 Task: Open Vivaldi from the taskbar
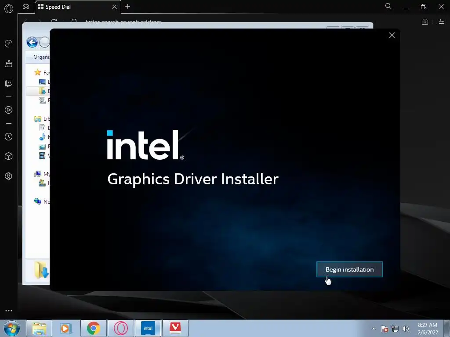(175, 328)
